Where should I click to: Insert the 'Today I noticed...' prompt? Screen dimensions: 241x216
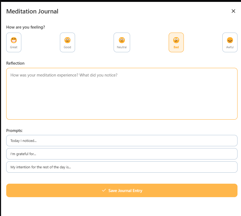pos(122,141)
